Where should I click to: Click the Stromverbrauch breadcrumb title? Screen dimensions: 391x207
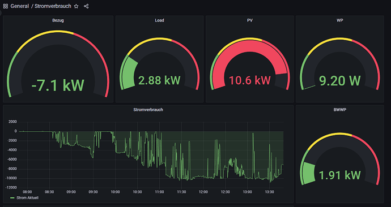pyautogui.click(x=53, y=6)
